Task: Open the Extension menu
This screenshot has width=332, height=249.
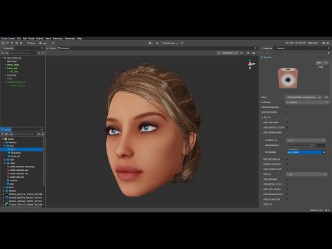Action: pos(58,39)
